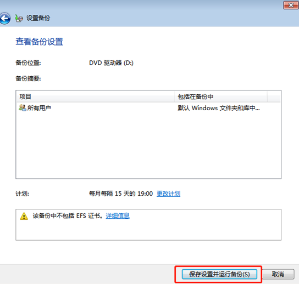Click 保存设置并运行备份(S) button
Screen dimensions: 299x284
click(219, 274)
